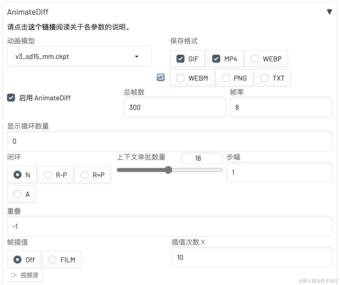The width and height of the screenshot is (340, 285).
Task: Click the 这个链接 parameter documentation link
Action: (42, 27)
